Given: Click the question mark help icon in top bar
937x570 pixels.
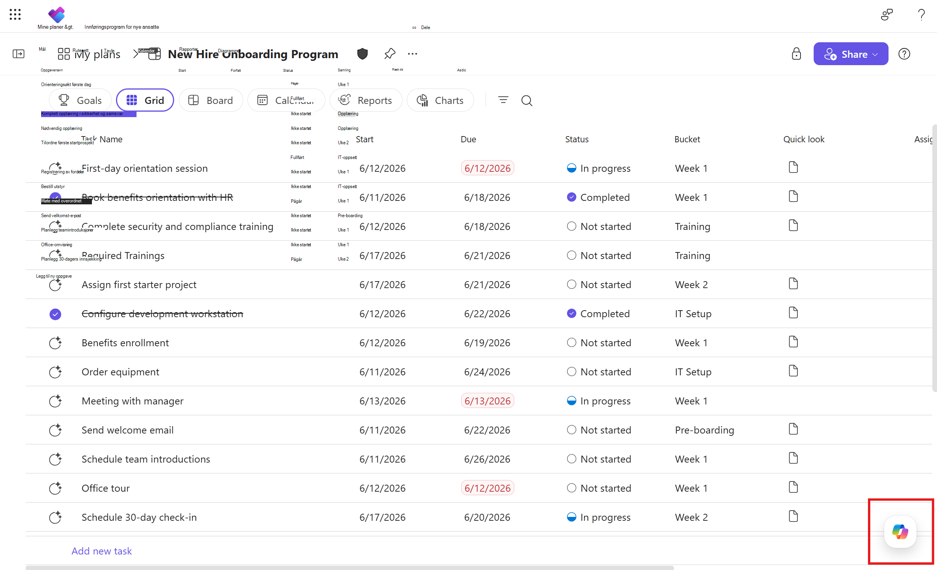Looking at the screenshot, I should coord(921,15).
